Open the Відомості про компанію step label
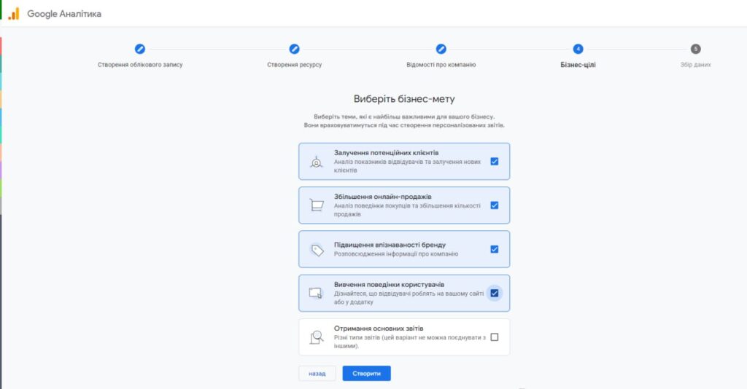747x389 pixels. click(441, 65)
